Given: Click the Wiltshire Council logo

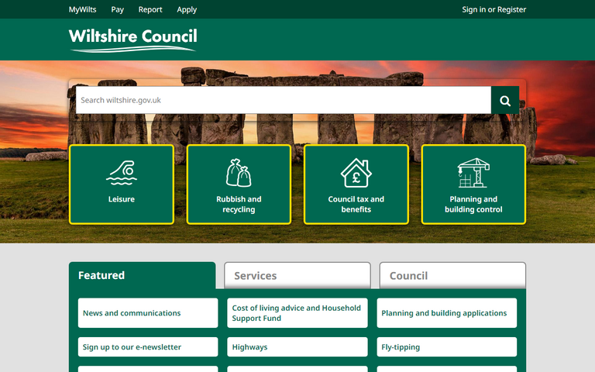Looking at the screenshot, I should pos(132,39).
